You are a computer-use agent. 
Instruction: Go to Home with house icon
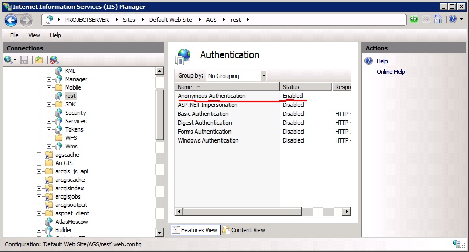click(437, 19)
